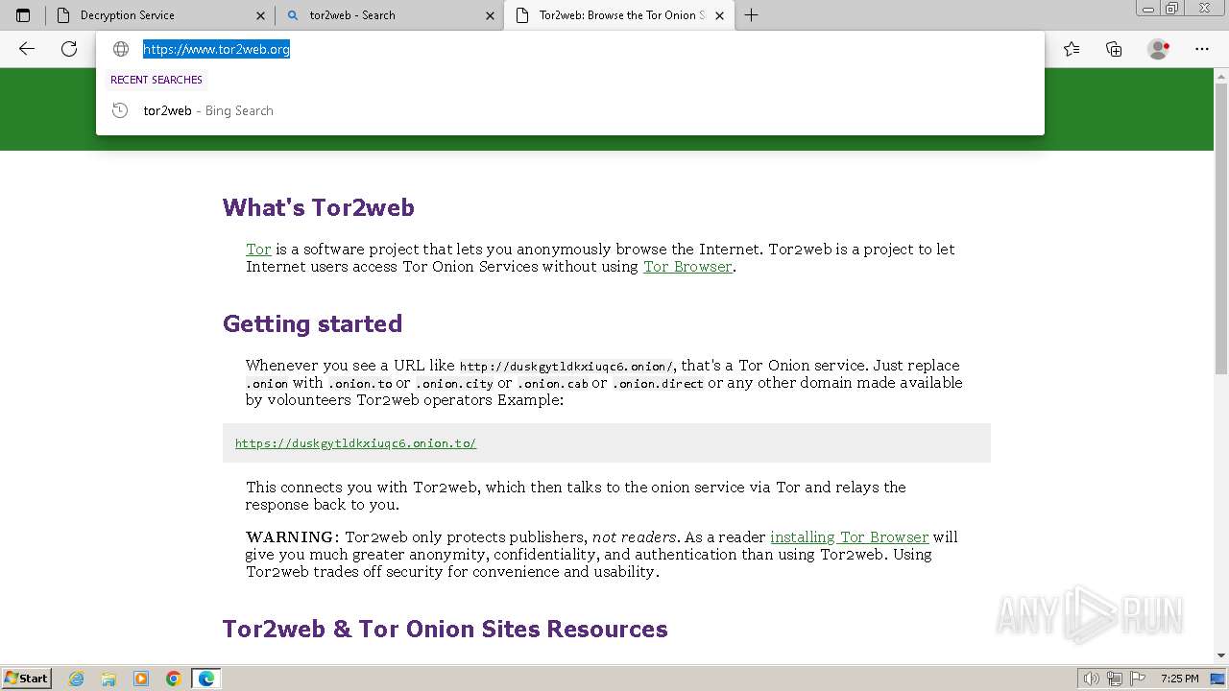Click the 'Getting started' heading
1229x691 pixels.
point(312,323)
